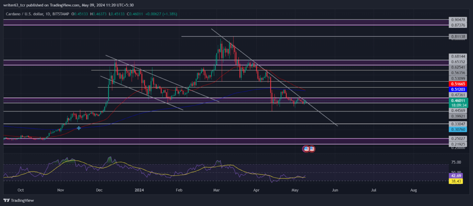Click the 0.39921 price level label
The height and width of the screenshot is (206, 473).
tap(458, 116)
